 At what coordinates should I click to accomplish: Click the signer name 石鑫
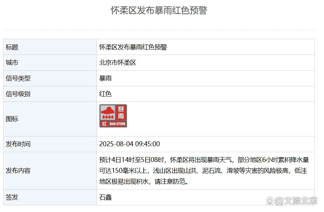105,197
